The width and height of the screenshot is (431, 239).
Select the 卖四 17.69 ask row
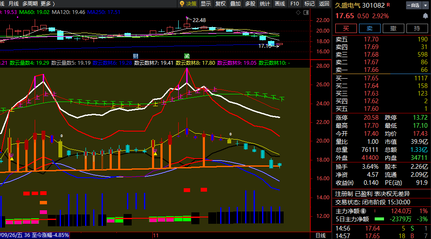point(381,47)
